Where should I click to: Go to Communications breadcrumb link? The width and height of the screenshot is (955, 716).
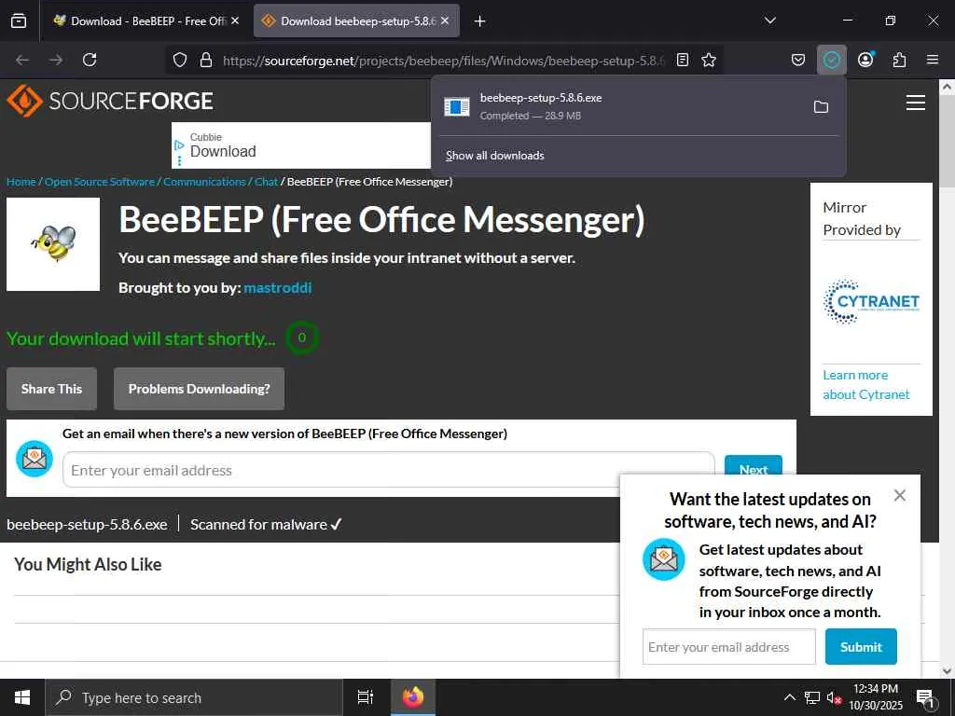pos(204,182)
